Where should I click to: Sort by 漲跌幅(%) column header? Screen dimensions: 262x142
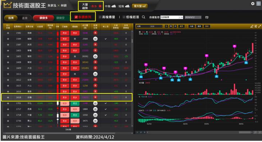[50, 27]
